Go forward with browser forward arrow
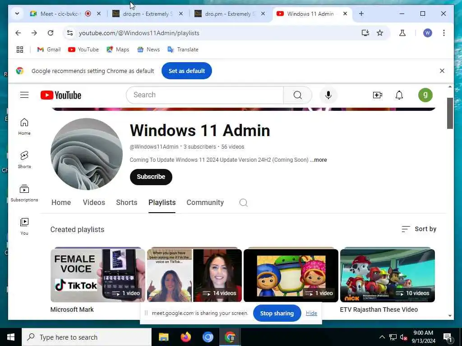The image size is (462, 346). (x=34, y=33)
